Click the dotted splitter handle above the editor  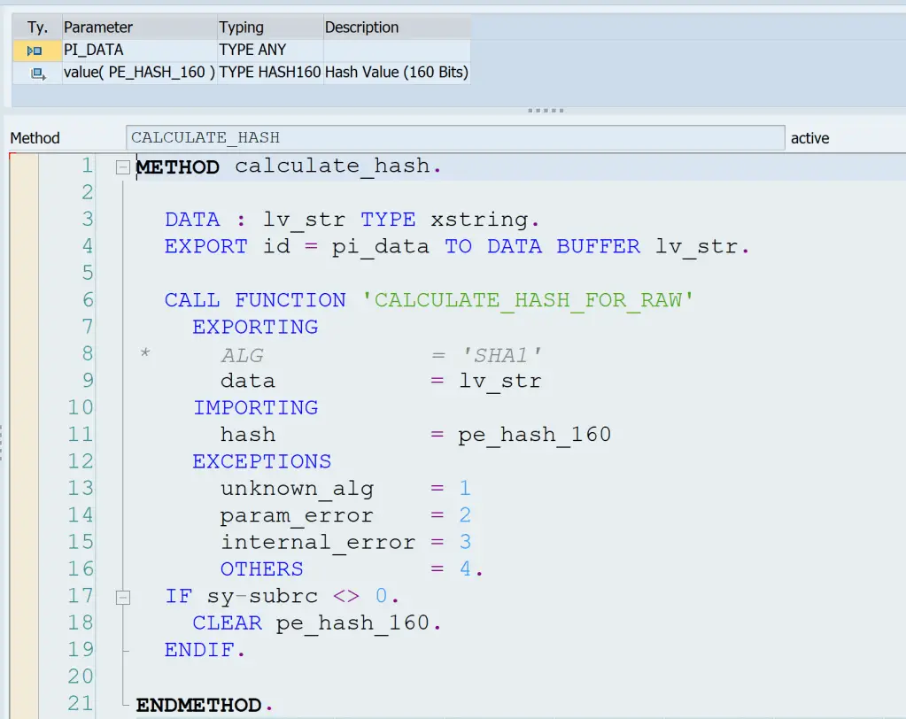[546, 111]
